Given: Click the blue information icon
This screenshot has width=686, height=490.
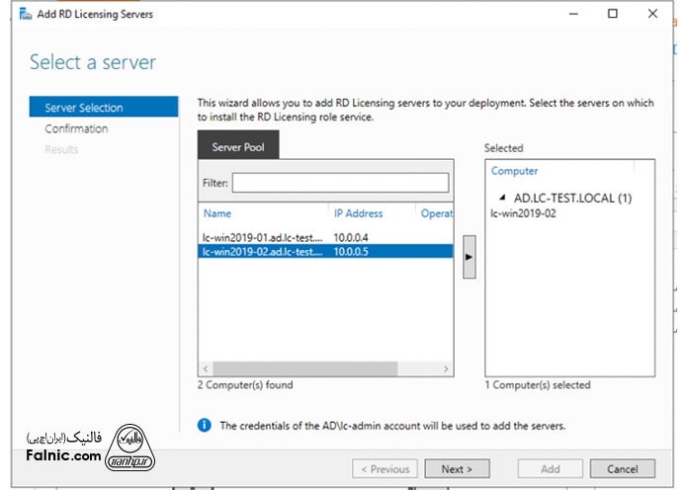Looking at the screenshot, I should (x=205, y=426).
